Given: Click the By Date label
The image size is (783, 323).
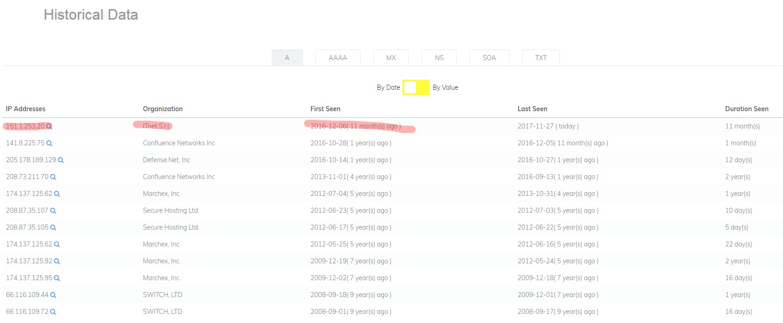Looking at the screenshot, I should coord(388,87).
